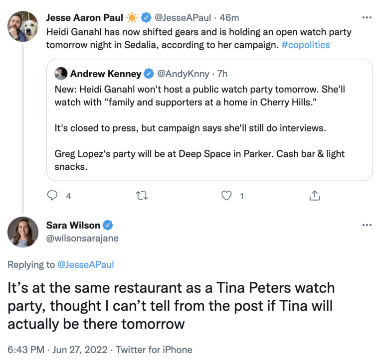Viewport: 383px width, 363px height.
Task: Click Andrew Kenney's small avatar
Action: (x=61, y=74)
